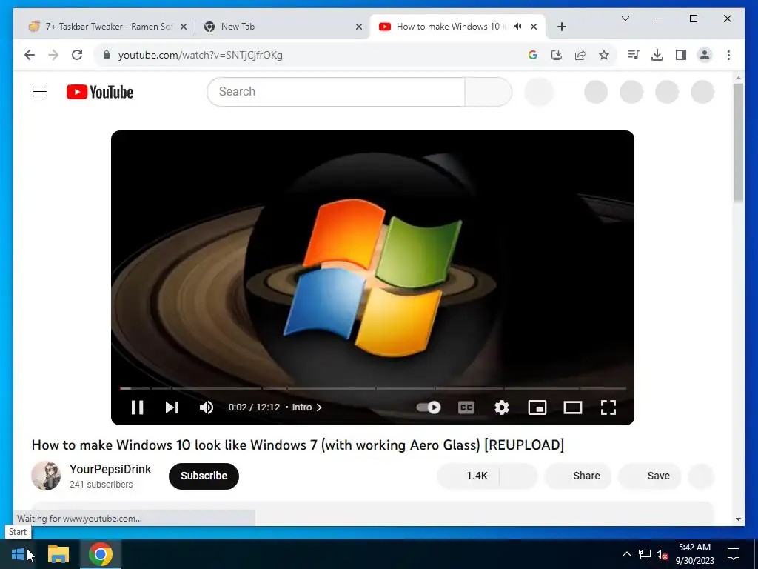Subscribe to YourPepsiDrink
Screen dimensions: 758x569
(204, 476)
